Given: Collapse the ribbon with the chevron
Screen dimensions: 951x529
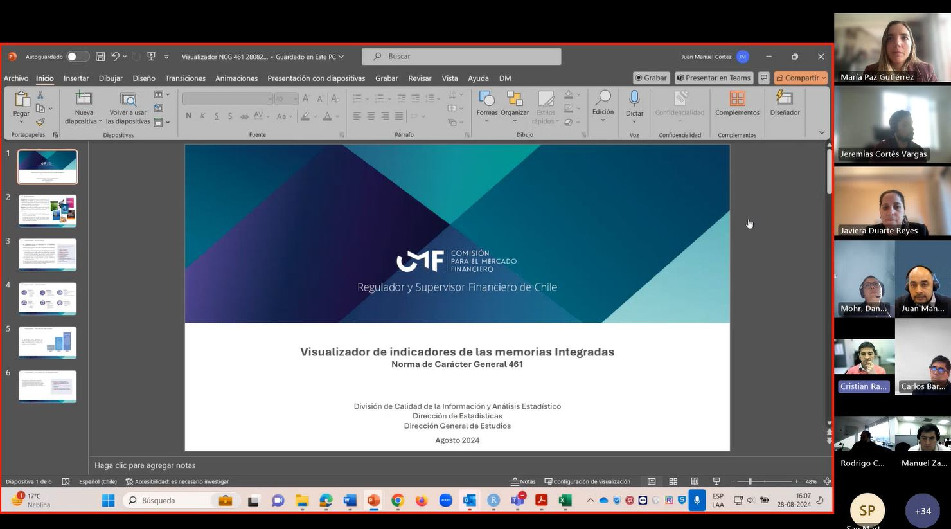Looking at the screenshot, I should [x=821, y=133].
